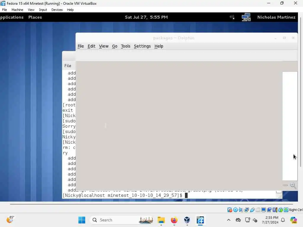This screenshot has height=227, width=303.
Task: Click the Windows network tray icon
Action: (x=247, y=220)
